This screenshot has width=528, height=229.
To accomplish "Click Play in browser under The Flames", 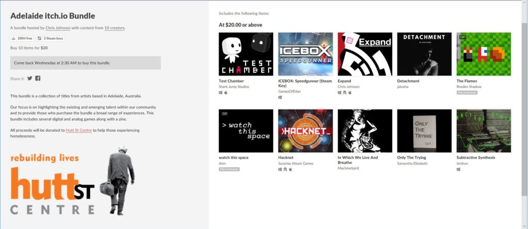I will (467, 93).
